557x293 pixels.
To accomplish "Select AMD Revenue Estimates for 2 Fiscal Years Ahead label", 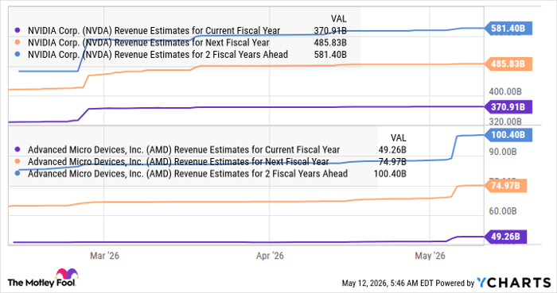I will (188, 174).
